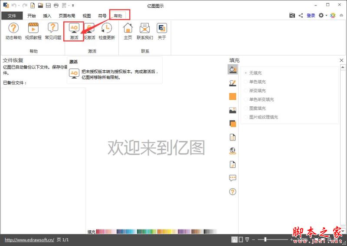
Task: Collapse the ribbon with the up chevron
Action: tap(341, 15)
